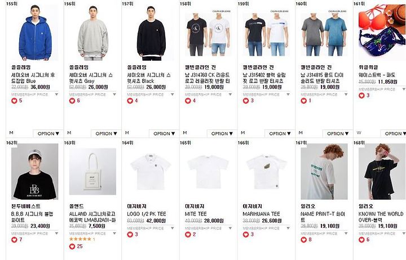The image size is (406, 260).
Task: Click heart icon on rank 161 waist bag
Action: pos(361,95)
